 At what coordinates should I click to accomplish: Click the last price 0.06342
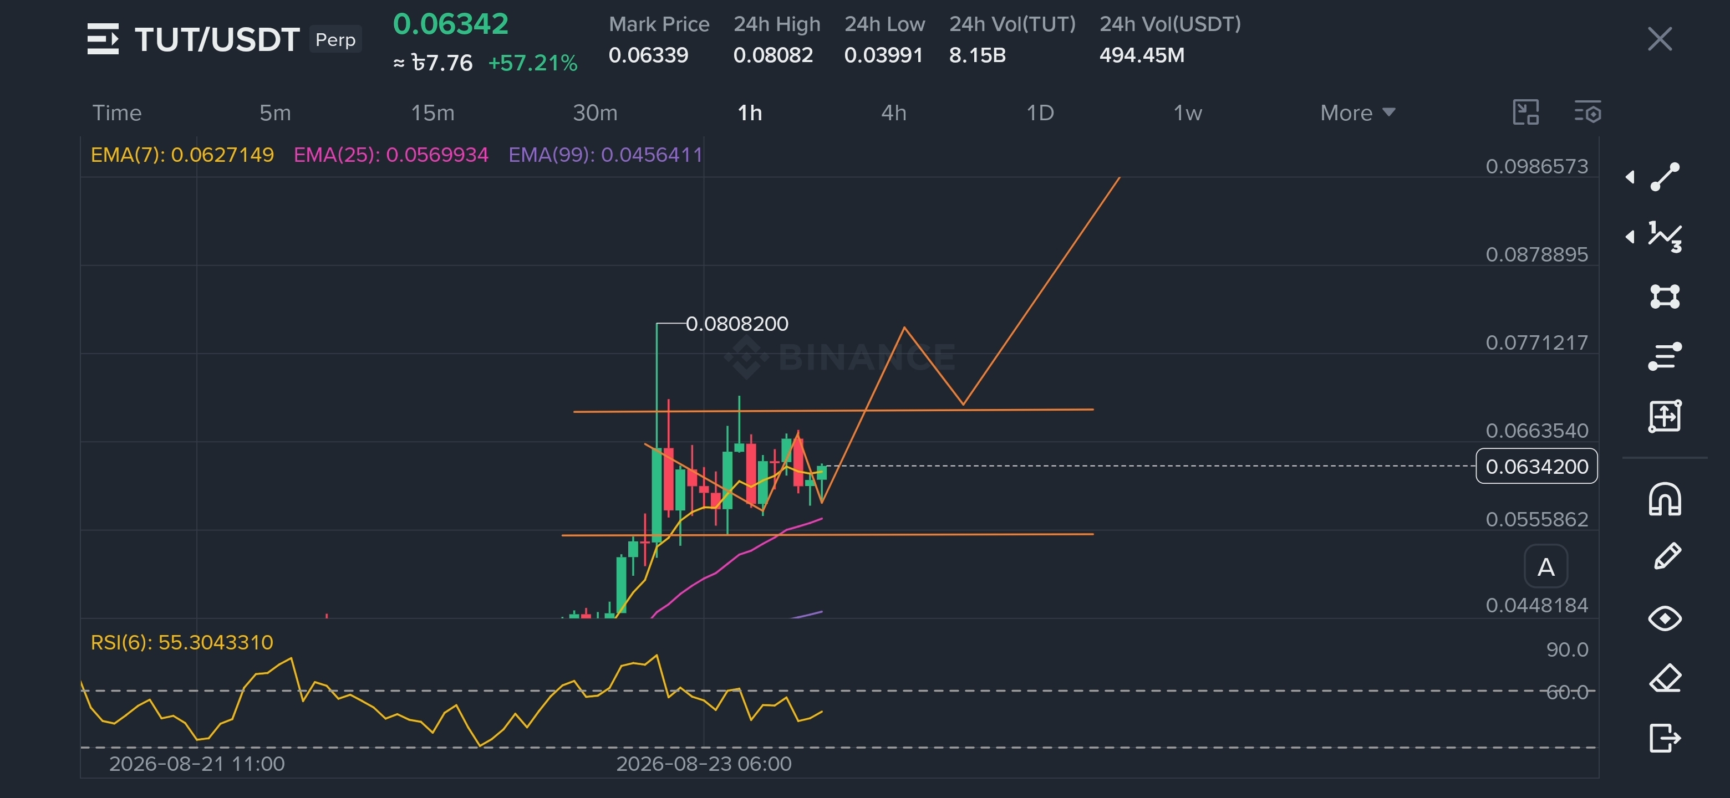point(450,24)
